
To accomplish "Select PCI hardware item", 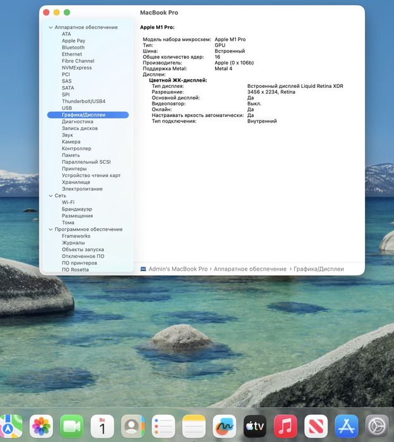I will coord(66,75).
